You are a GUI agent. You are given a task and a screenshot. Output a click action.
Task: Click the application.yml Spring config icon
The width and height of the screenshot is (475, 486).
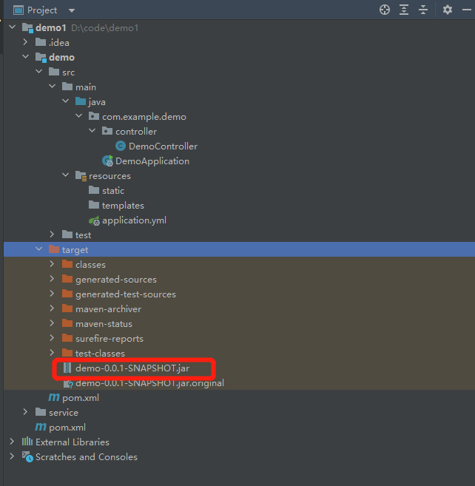94,220
